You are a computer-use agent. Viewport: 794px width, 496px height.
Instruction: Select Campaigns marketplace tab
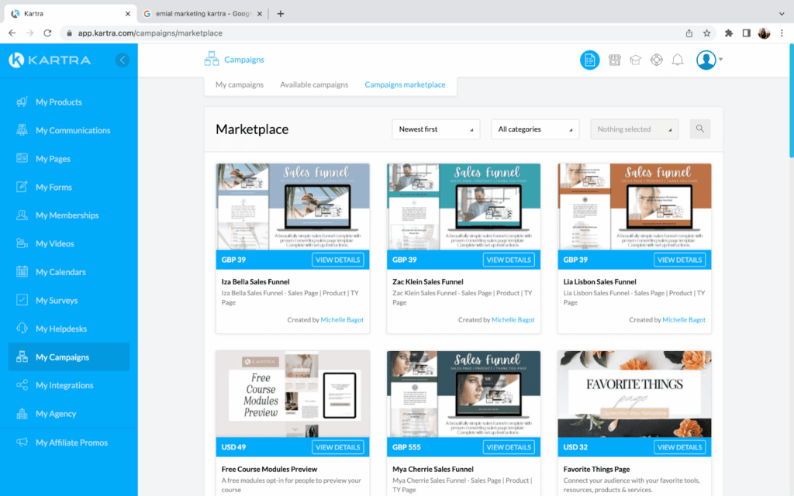coord(405,84)
